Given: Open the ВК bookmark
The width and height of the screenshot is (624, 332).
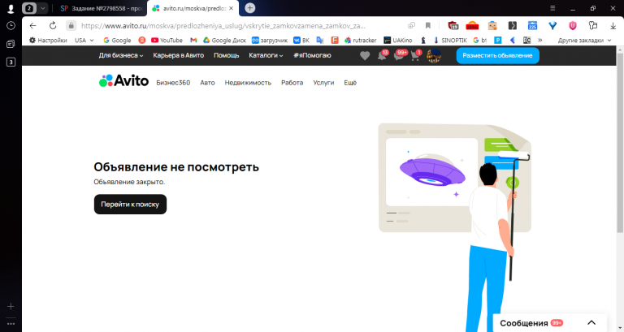Looking at the screenshot, I should pyautogui.click(x=301, y=40).
